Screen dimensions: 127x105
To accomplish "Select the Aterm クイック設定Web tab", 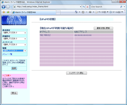I will click(x=34, y=12).
